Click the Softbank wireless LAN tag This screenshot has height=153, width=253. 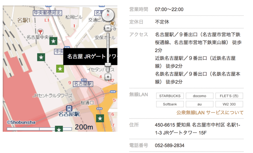[x=170, y=104]
